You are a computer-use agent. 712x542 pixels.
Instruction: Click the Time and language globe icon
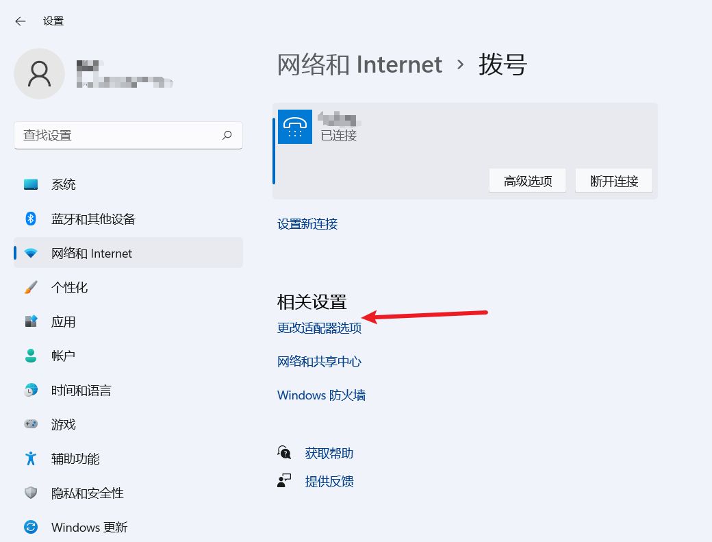click(31, 390)
